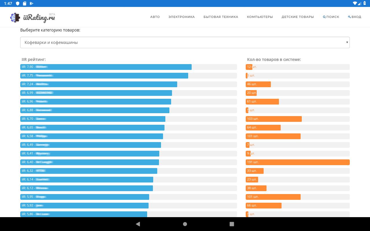Open the Кофеварки и кофемашины category dropdown
Screen dimensions: 370x231
tap(185, 42)
